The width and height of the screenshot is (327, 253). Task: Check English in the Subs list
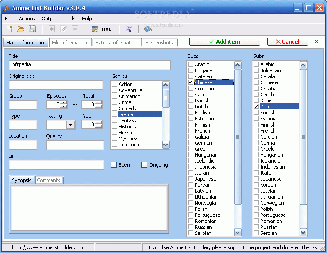[256, 113]
